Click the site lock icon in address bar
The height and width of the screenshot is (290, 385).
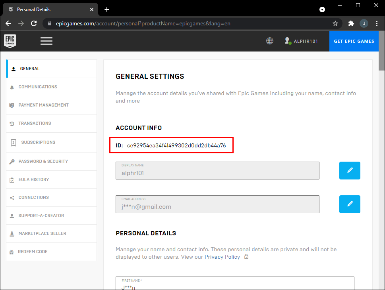(50, 23)
